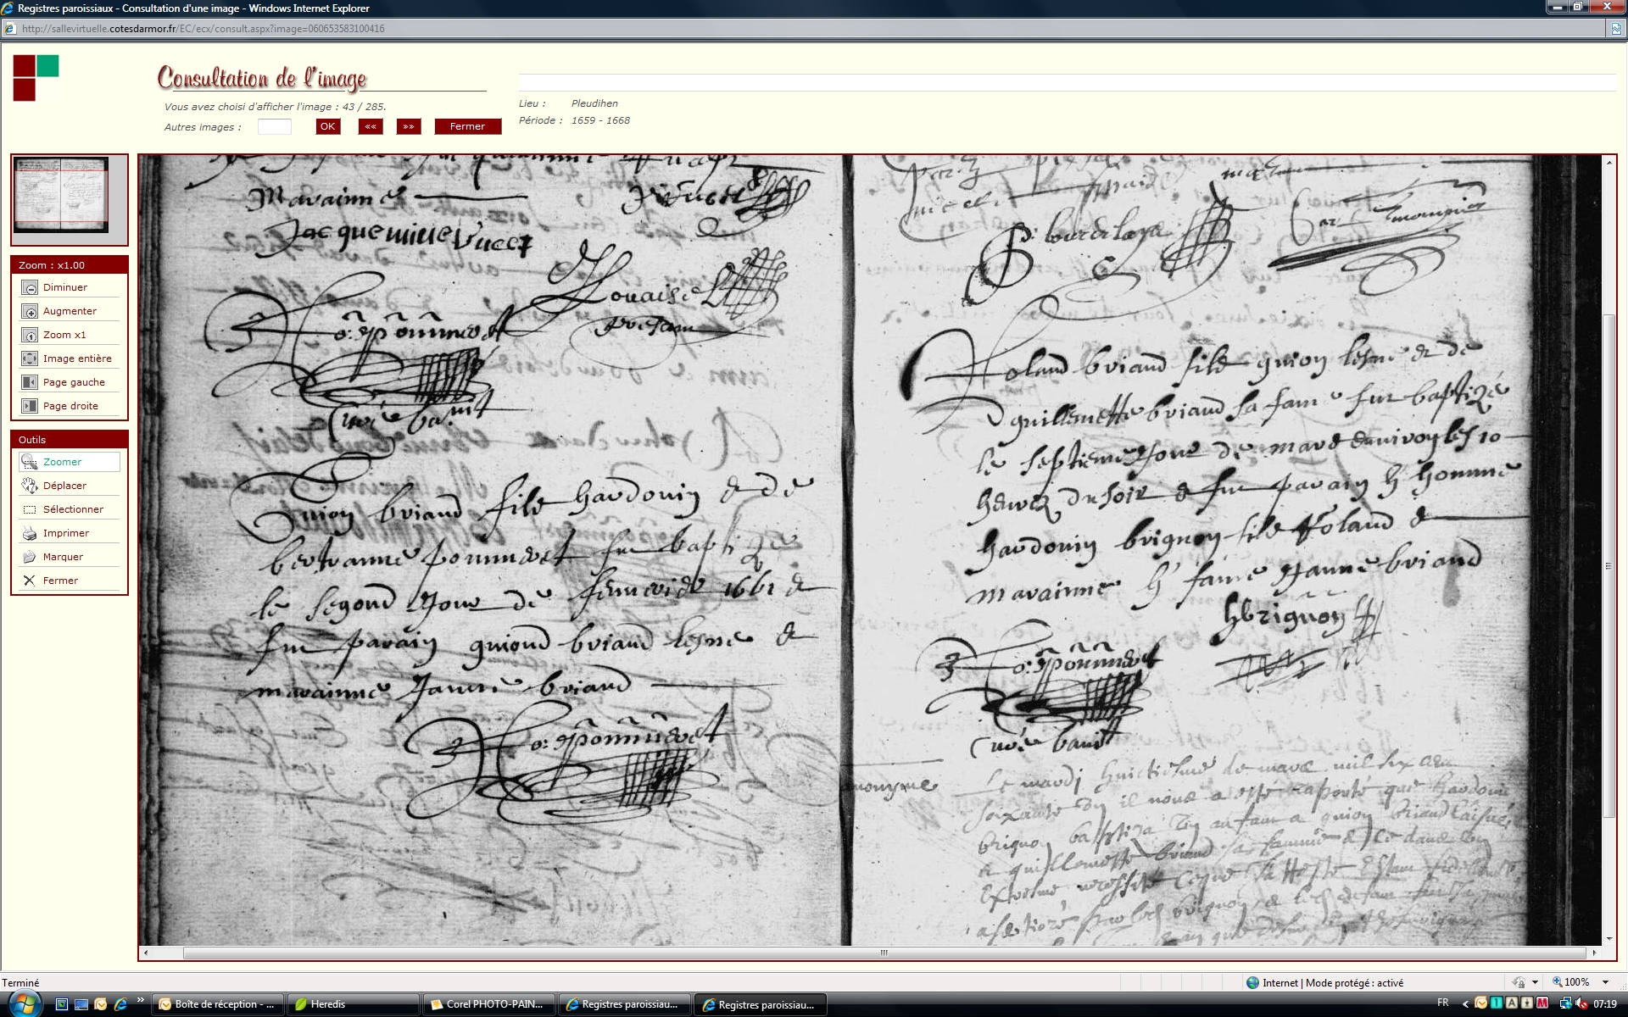Go to previous image with << button
The width and height of the screenshot is (1628, 1017).
(371, 126)
